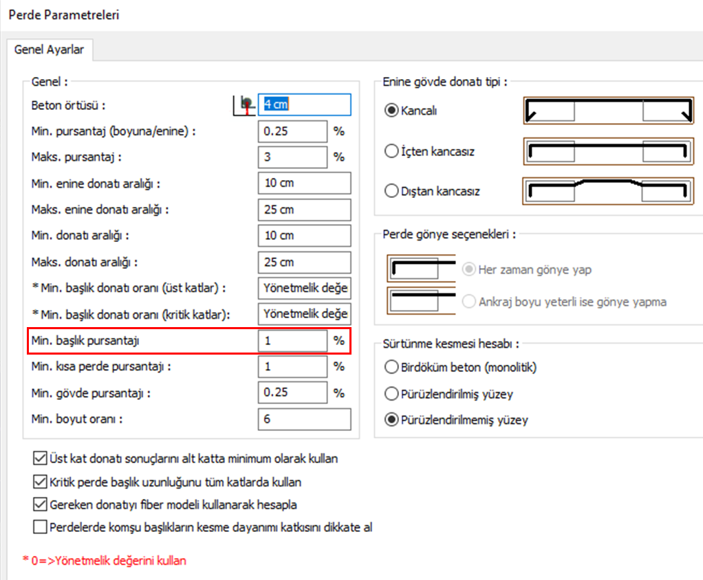Screen dimensions: 703x580
Task: Edit the Min. başlık pursantajı field
Action: [x=292, y=341]
